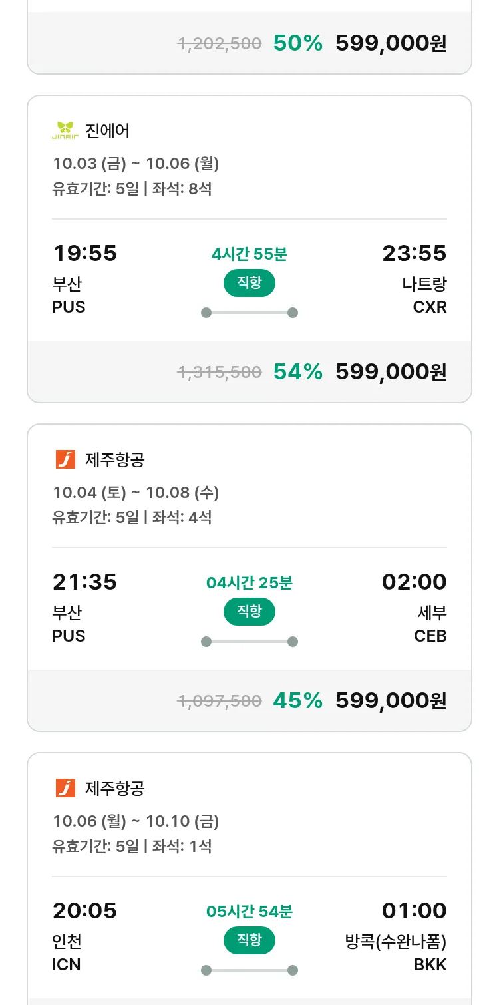Click the 10.04 (토) ~ 10.08 (수) date range
The height and width of the screenshot is (1005, 499).
(136, 493)
